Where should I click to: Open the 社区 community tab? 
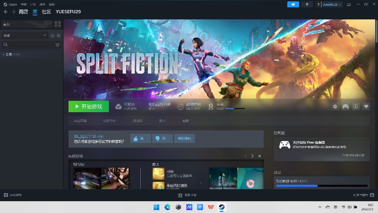(x=46, y=11)
